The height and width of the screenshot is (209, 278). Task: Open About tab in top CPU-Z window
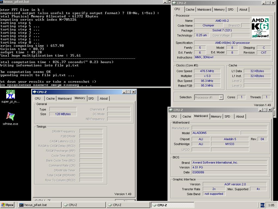pos(243,10)
